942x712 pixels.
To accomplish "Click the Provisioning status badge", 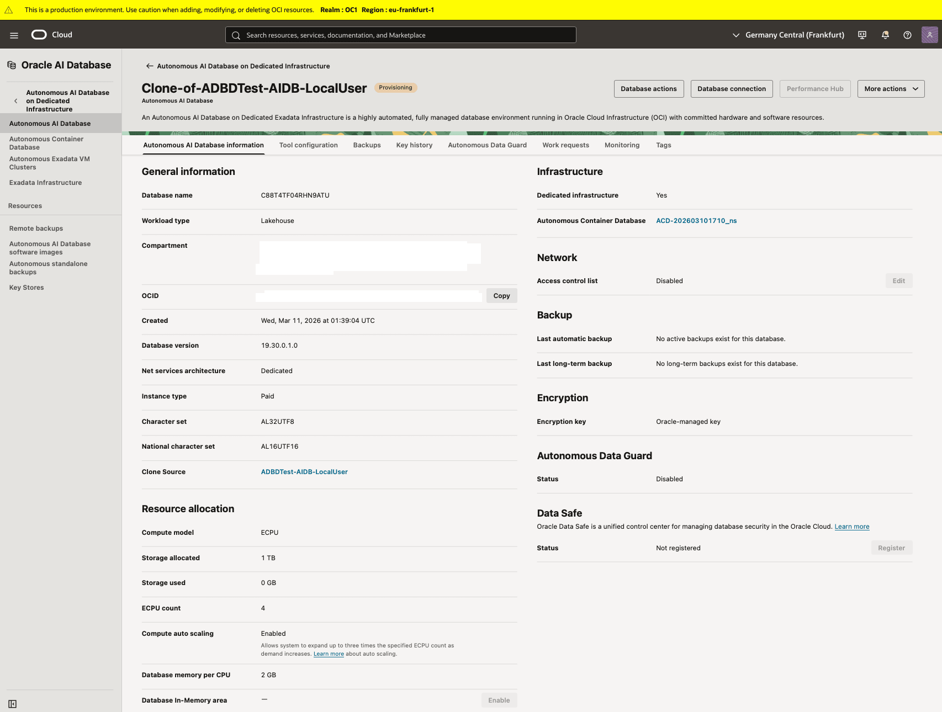I will pyautogui.click(x=395, y=88).
